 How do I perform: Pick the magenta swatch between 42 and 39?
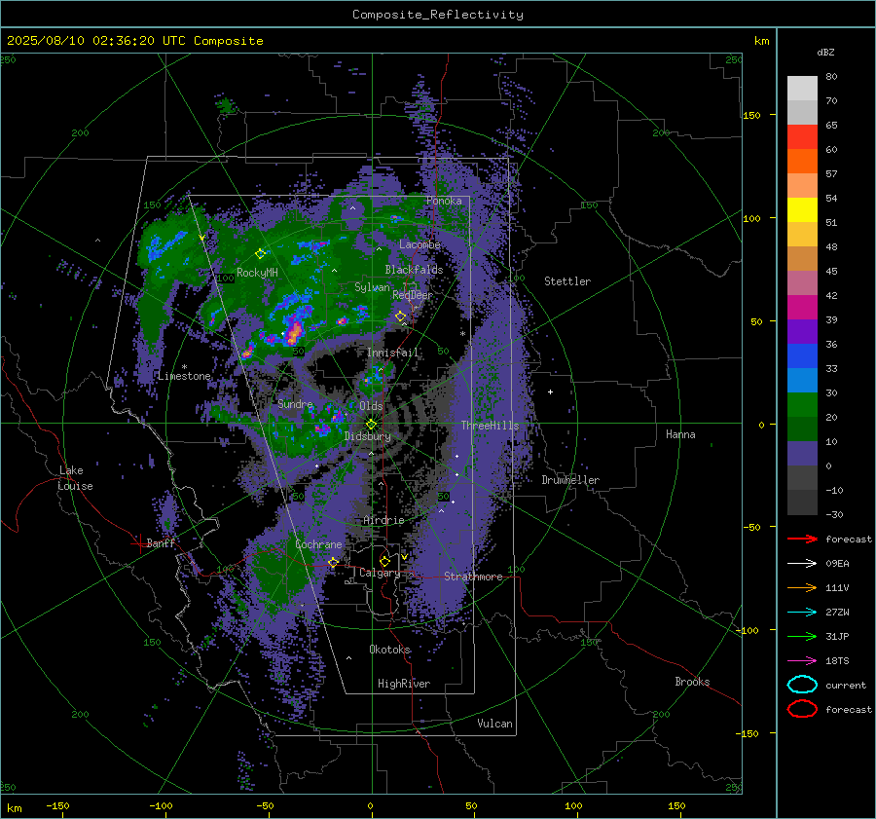pos(802,307)
